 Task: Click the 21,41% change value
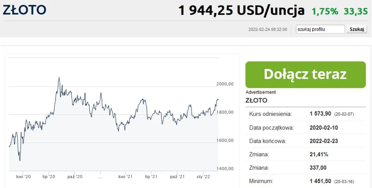tap(319, 154)
